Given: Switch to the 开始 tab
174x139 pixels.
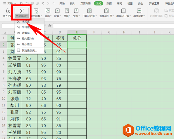Looking at the screenshot, I should pos(62,3).
